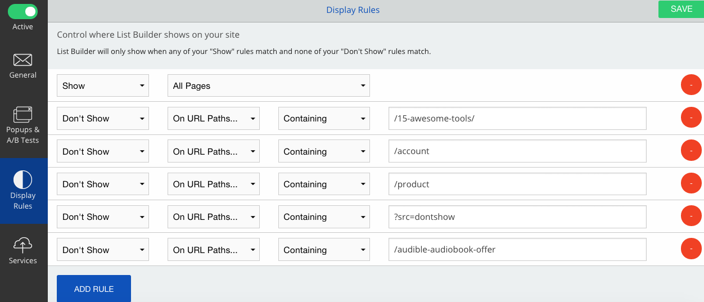Click the Display Rules header title

point(353,10)
